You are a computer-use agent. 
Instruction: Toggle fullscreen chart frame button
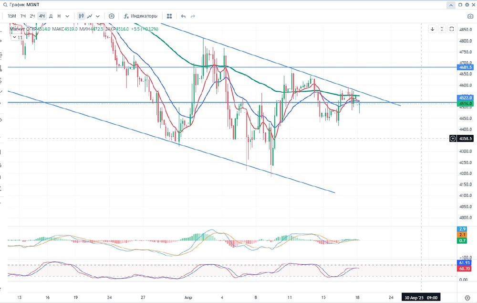[452, 29]
